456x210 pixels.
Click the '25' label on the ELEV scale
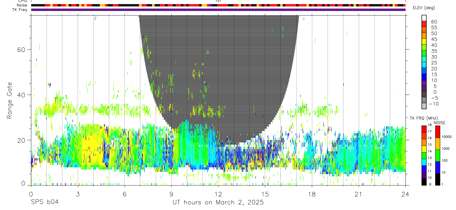tap(434, 63)
